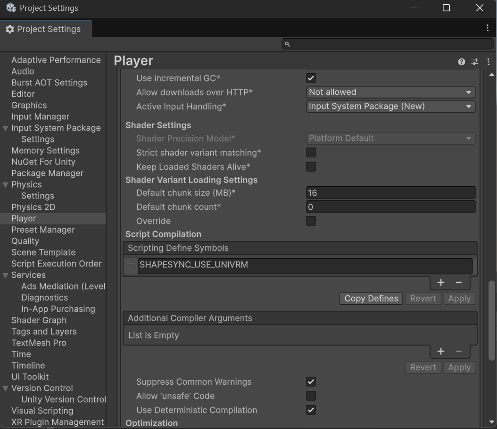Click the search magnifier icon
497x429 pixels.
pyautogui.click(x=287, y=44)
